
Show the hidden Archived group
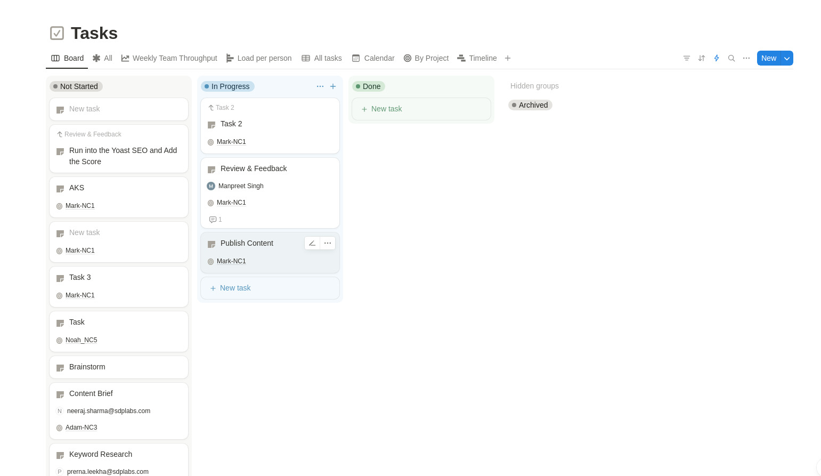[530, 105]
